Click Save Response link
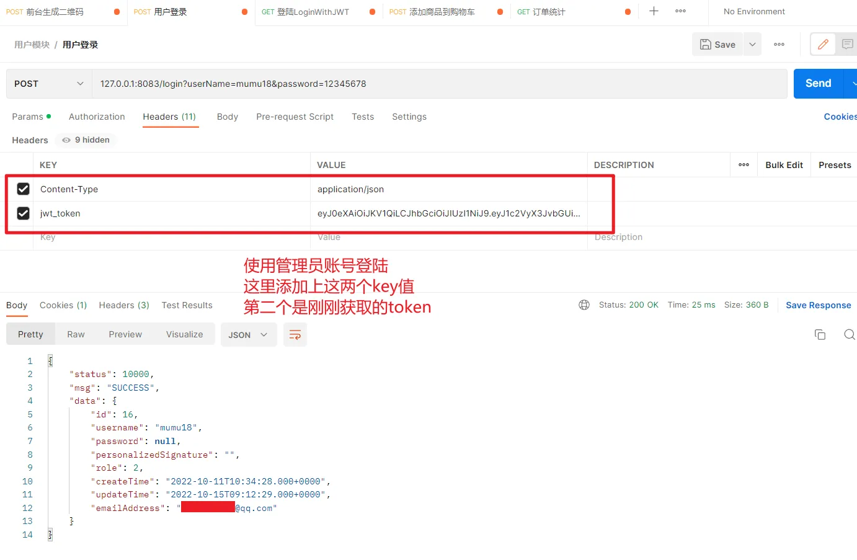 tap(818, 305)
